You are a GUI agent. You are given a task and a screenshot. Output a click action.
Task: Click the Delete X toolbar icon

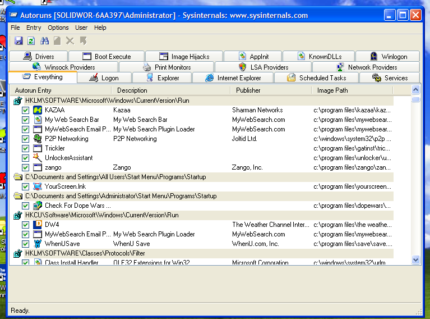(70, 41)
